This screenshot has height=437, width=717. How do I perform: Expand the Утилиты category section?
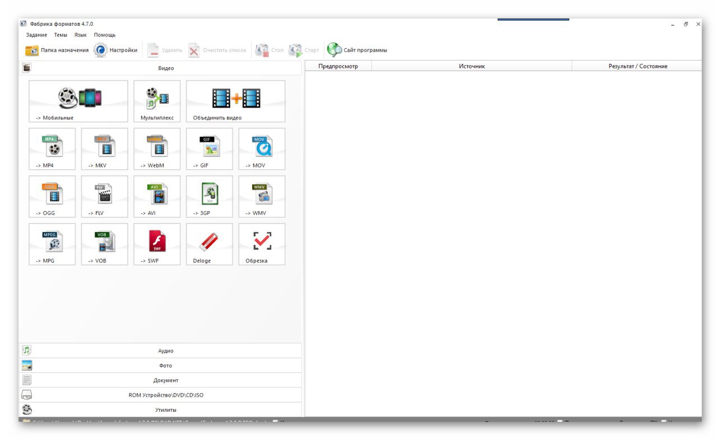click(160, 410)
